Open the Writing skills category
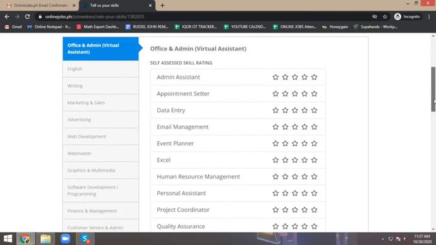The image size is (436, 245). pos(101,86)
